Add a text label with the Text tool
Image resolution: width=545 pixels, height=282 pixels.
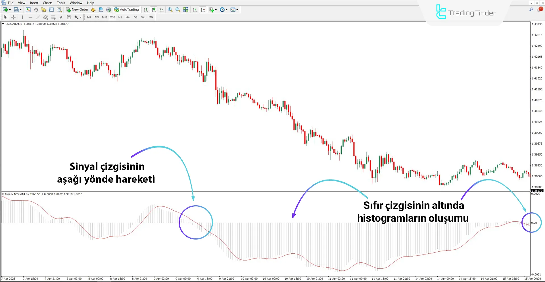tap(61, 17)
